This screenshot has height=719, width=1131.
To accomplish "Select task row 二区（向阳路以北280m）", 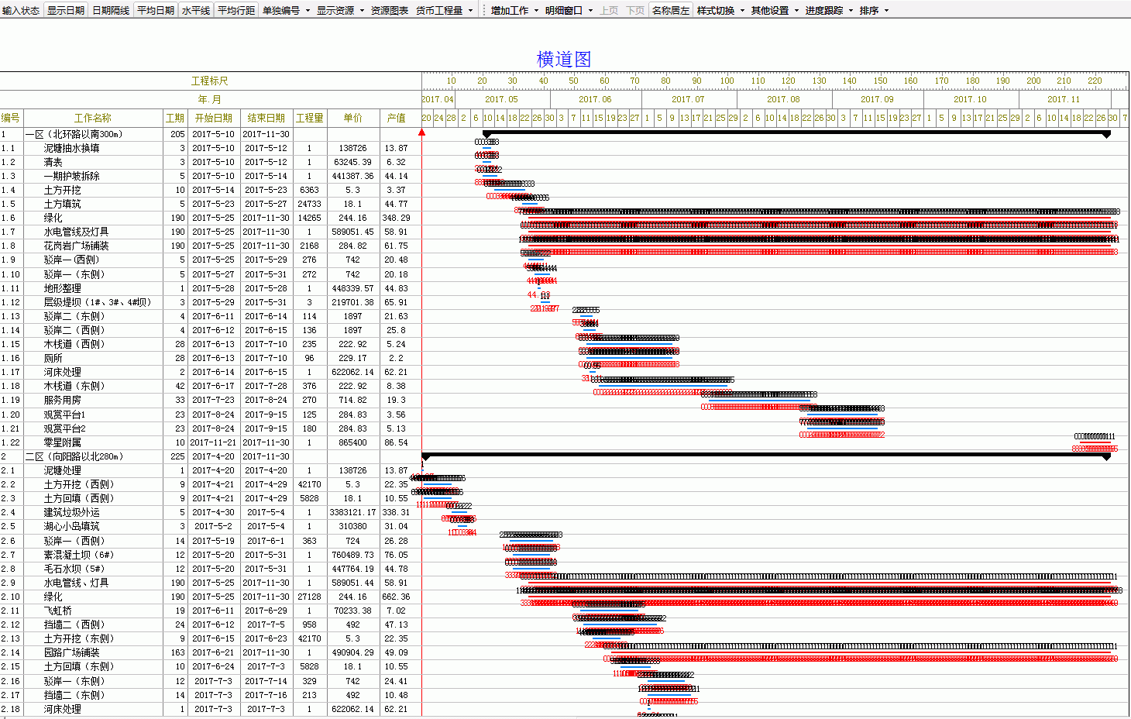I will pyautogui.click(x=74, y=456).
